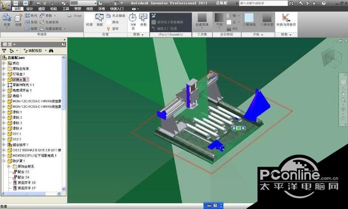Click the Undo arrow in quick access toolbar
The height and width of the screenshot is (209, 348).
tap(39, 3)
